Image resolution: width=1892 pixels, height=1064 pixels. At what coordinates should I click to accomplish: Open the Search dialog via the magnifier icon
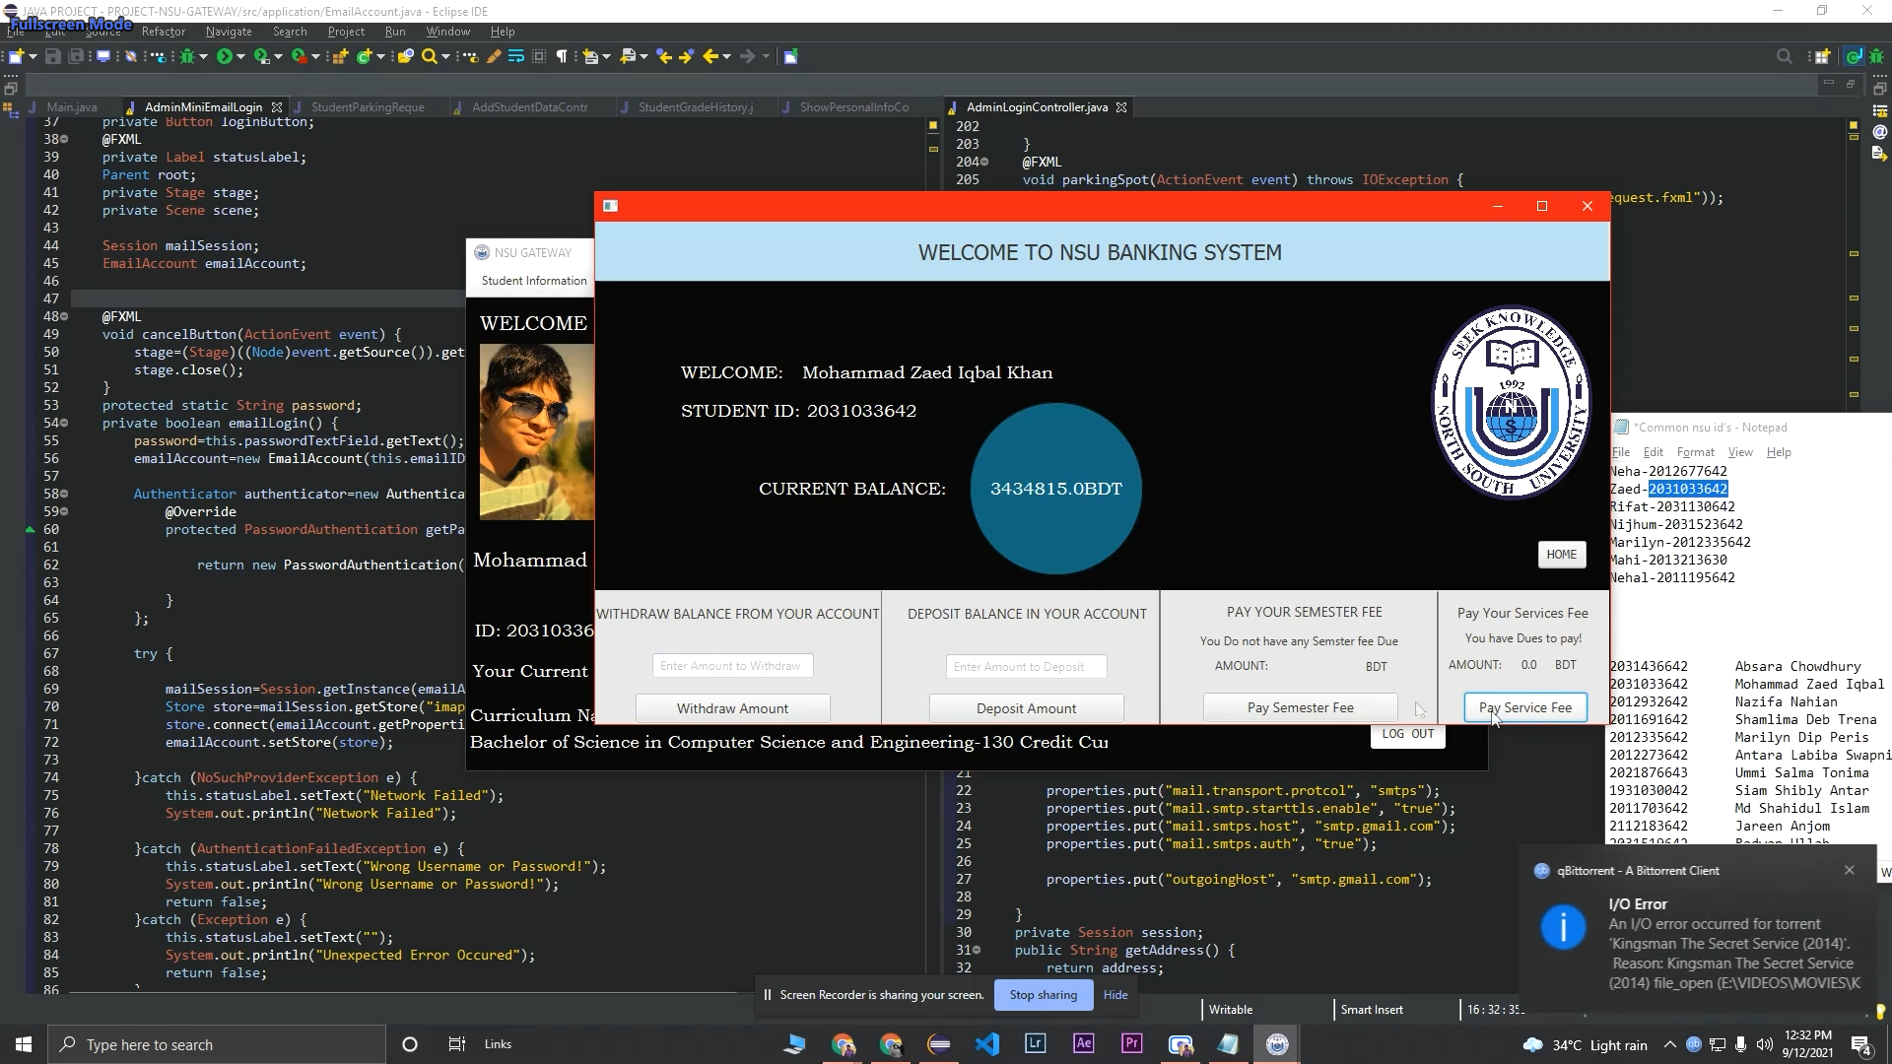point(431,56)
